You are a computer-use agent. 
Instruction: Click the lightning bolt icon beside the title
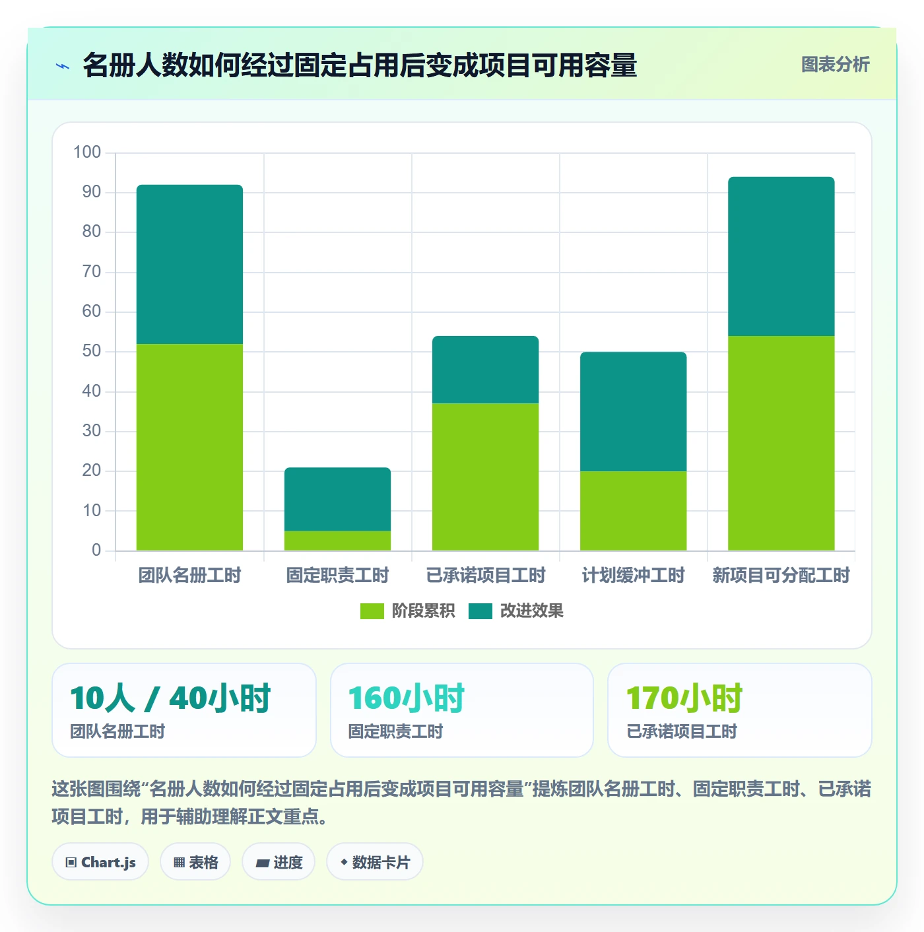point(63,66)
